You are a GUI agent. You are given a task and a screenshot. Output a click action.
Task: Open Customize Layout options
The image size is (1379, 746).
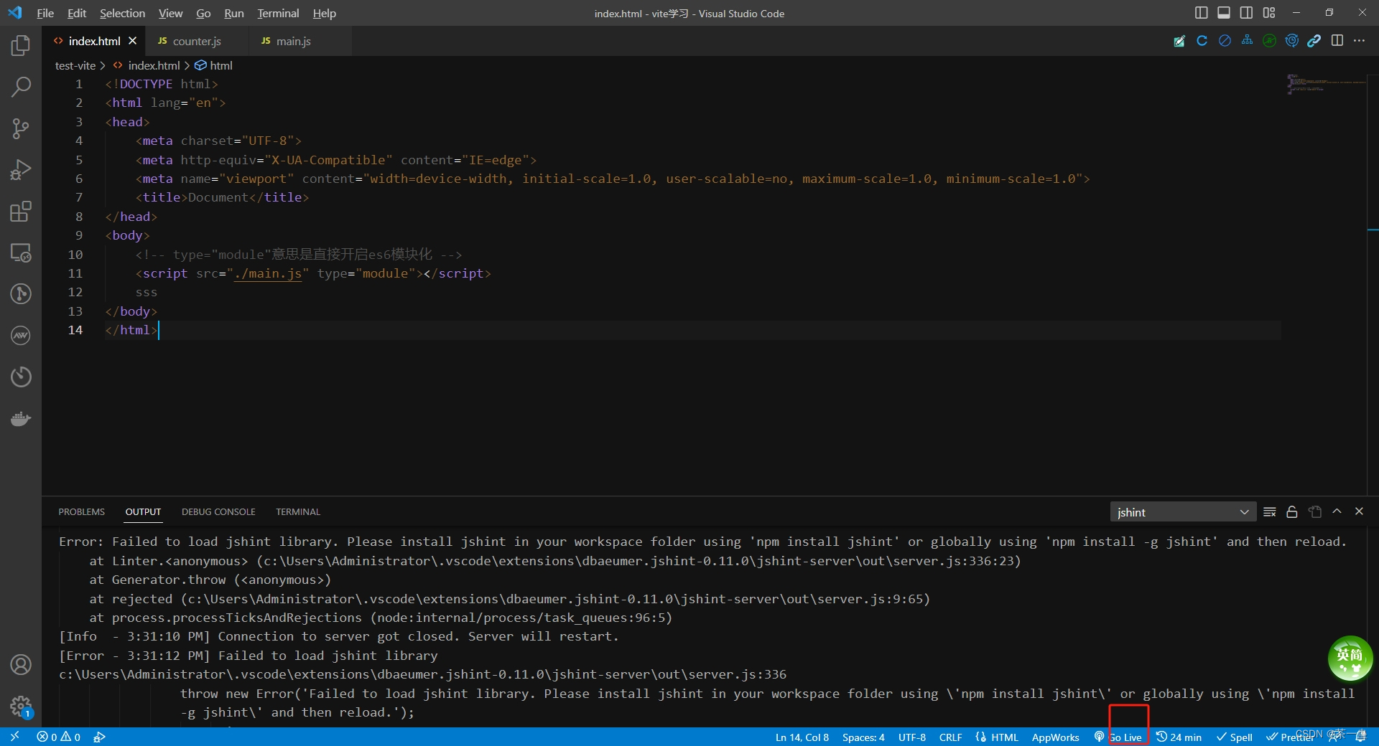pyautogui.click(x=1269, y=13)
